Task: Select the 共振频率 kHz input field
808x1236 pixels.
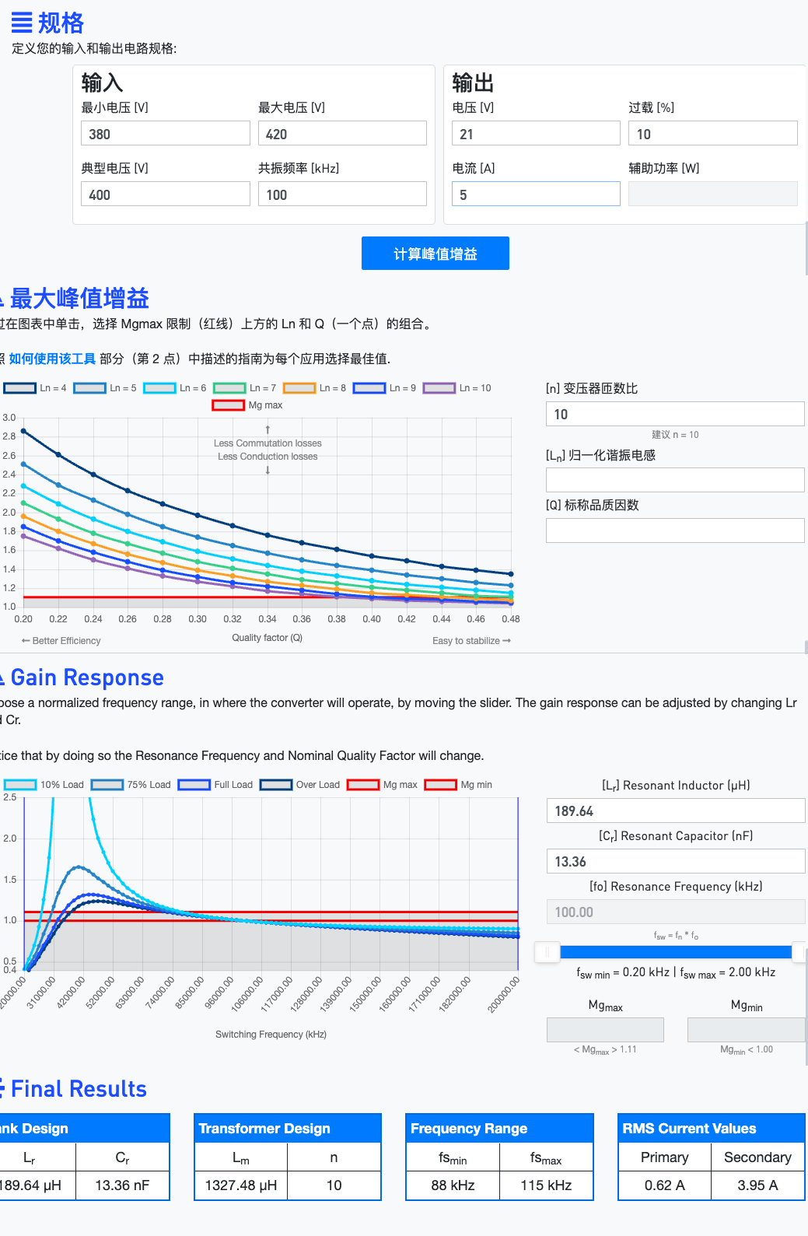Action: [342, 194]
